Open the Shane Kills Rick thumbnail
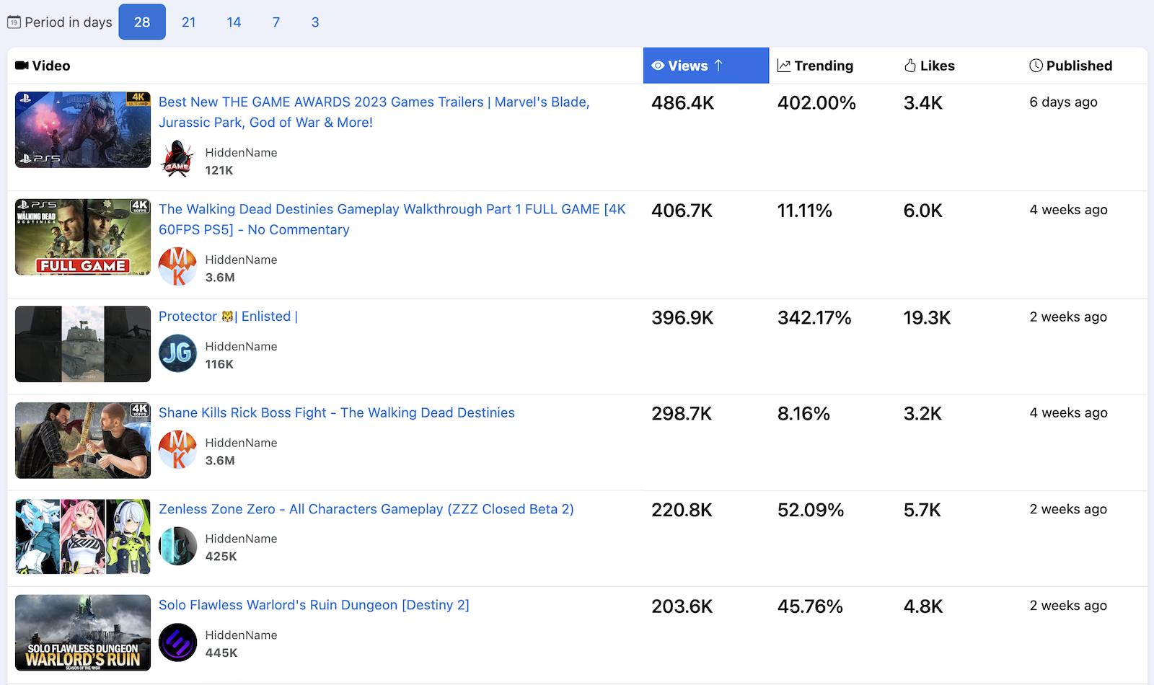 tap(83, 441)
